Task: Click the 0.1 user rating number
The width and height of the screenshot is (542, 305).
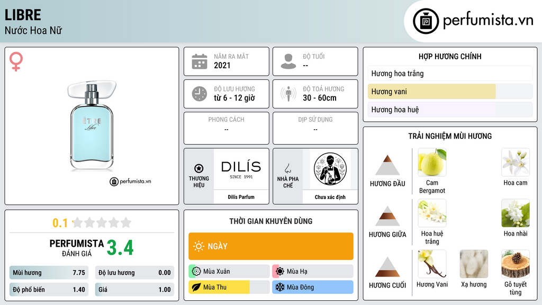Action: tap(60, 223)
